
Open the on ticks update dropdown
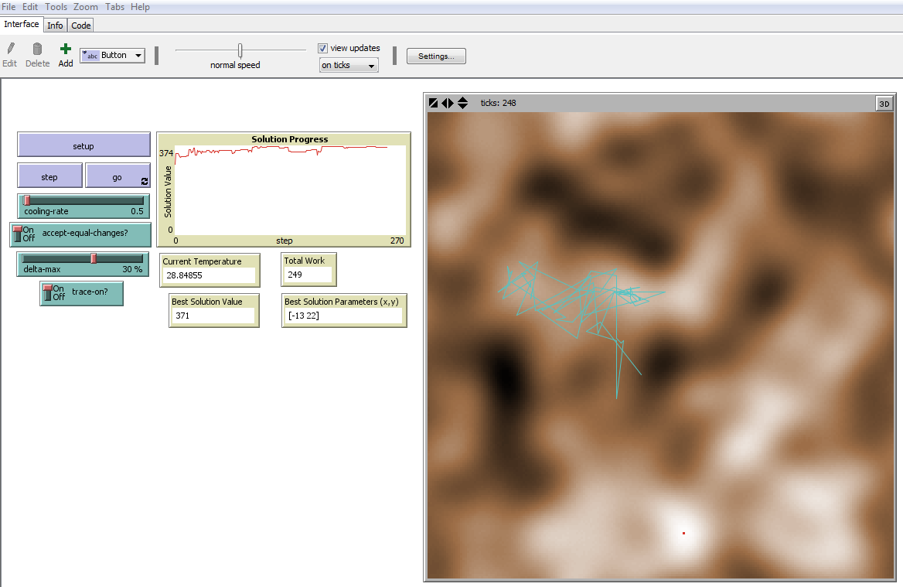click(x=372, y=65)
